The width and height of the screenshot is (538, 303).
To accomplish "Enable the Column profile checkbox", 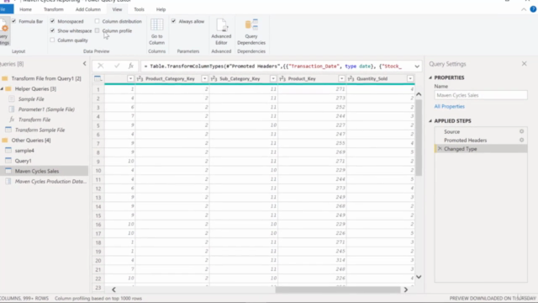I will (98, 30).
